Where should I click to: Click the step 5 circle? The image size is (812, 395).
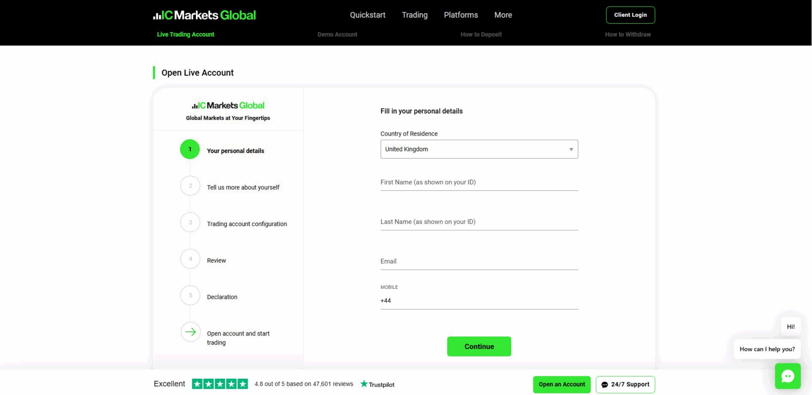(x=190, y=295)
